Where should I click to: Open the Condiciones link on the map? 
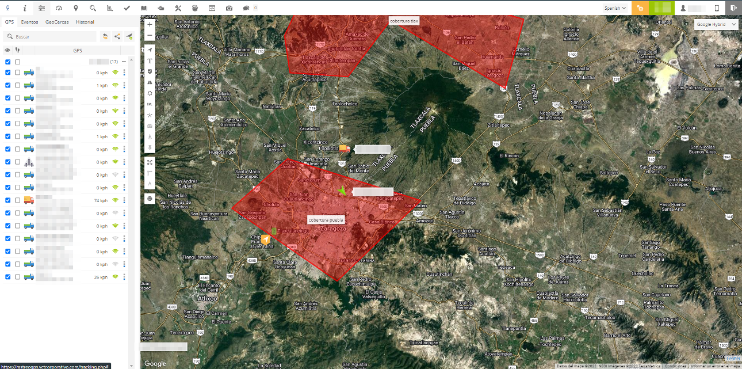(x=675, y=366)
